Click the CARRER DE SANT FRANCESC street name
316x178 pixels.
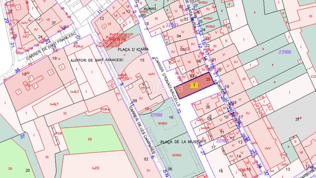click(51, 46)
